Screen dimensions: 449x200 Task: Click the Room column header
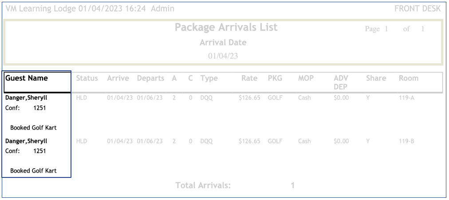(408, 78)
